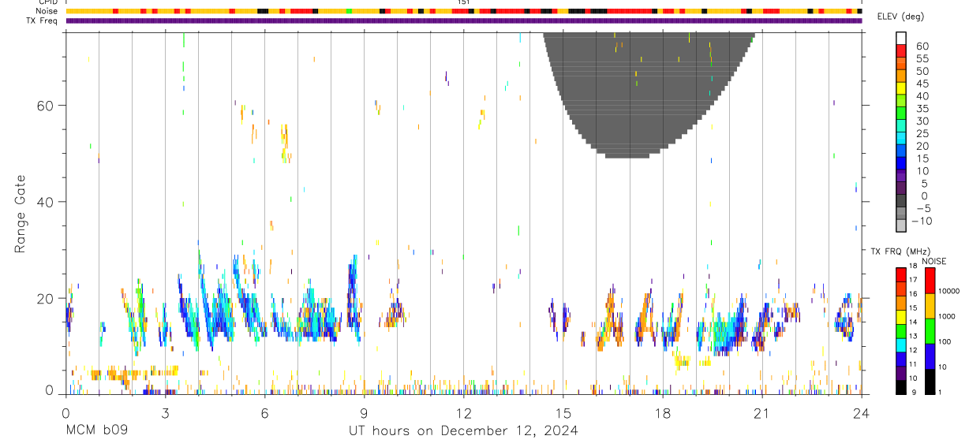Screen dimensions: 969x447
Task: Click the blue ELEV segment between 15 and 20
Action: (x=901, y=151)
